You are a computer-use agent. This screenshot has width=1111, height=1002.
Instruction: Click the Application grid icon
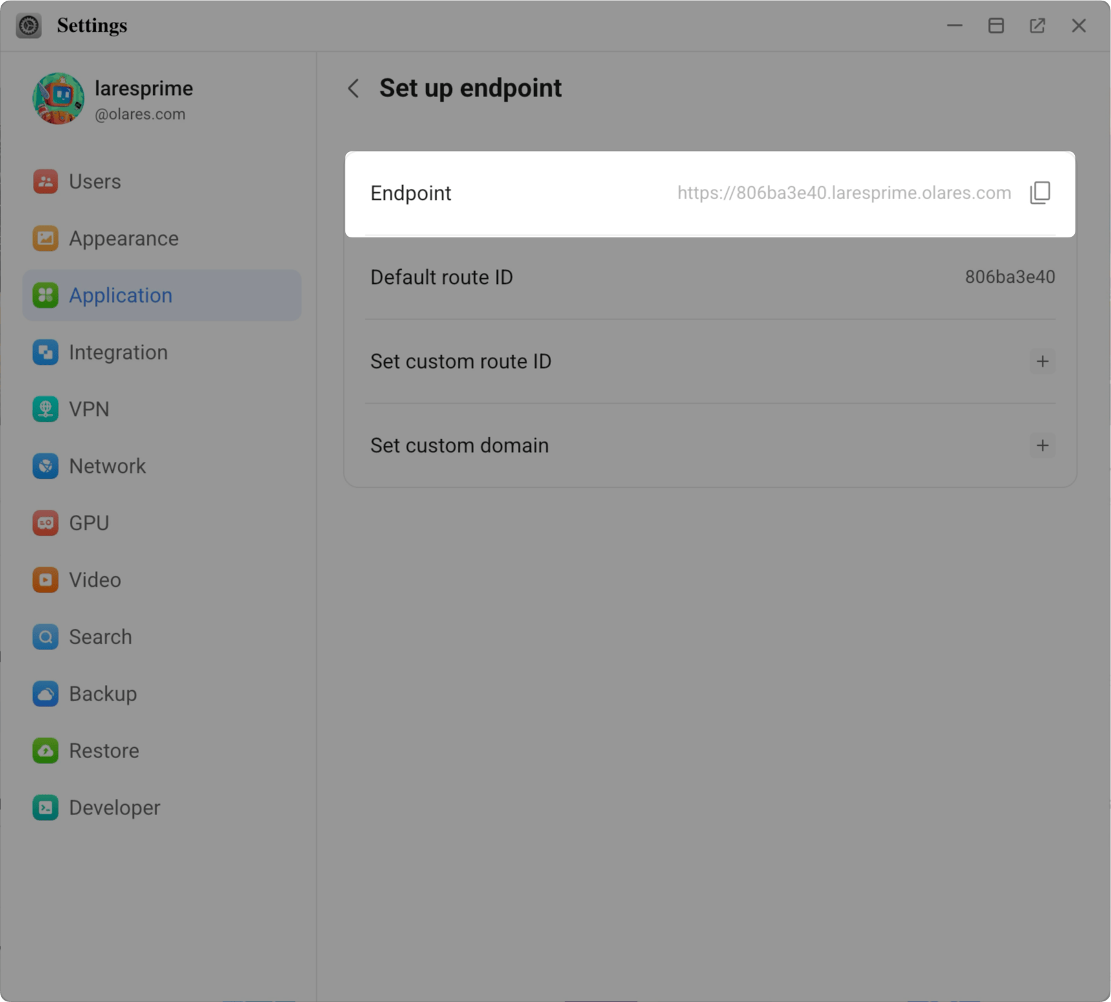click(45, 295)
